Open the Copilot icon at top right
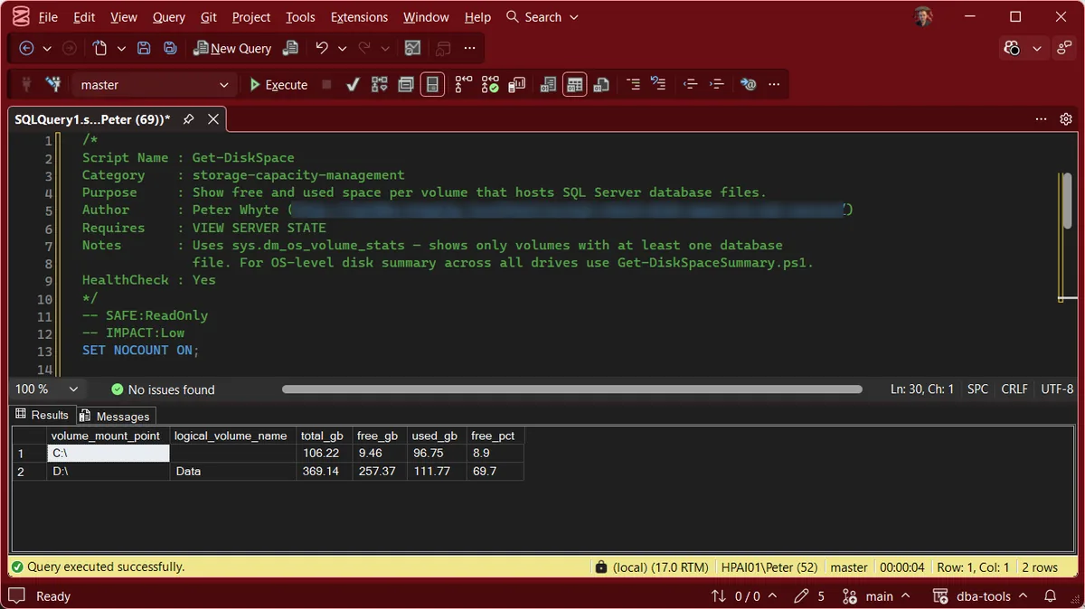1085x609 pixels. pos(1012,48)
